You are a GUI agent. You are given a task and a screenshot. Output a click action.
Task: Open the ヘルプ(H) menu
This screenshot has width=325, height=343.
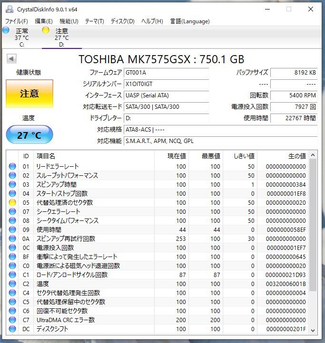152,21
